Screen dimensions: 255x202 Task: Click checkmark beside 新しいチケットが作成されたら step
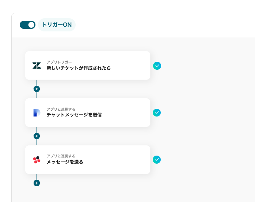coord(157,66)
